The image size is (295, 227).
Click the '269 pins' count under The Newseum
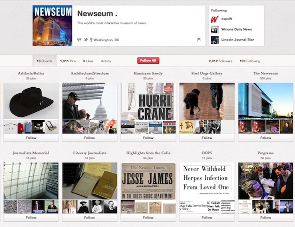click(265, 79)
